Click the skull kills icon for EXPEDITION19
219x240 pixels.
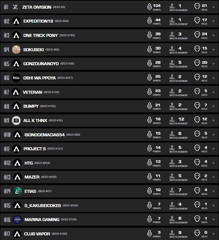197,21
